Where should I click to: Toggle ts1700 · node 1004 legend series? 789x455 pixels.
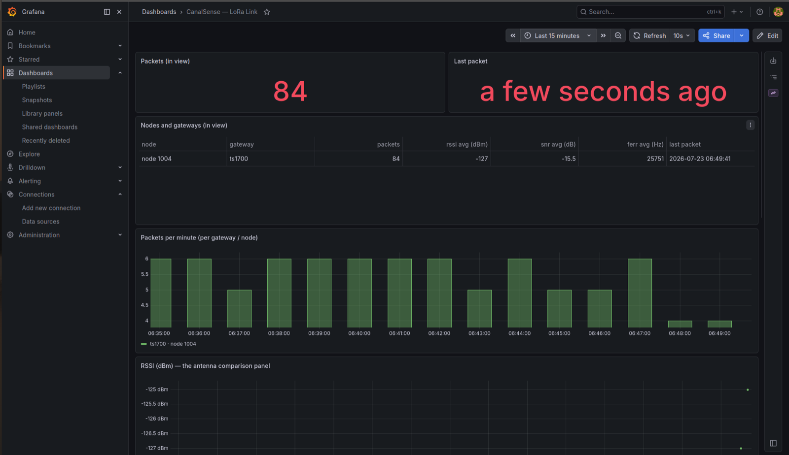tap(173, 344)
